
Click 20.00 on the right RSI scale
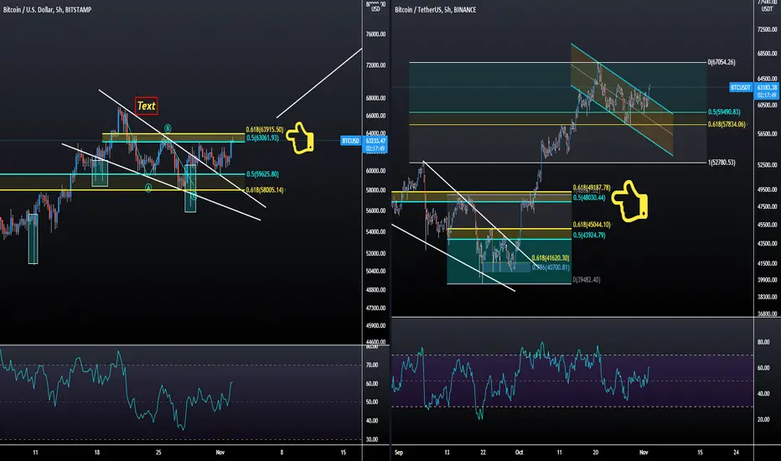763,419
